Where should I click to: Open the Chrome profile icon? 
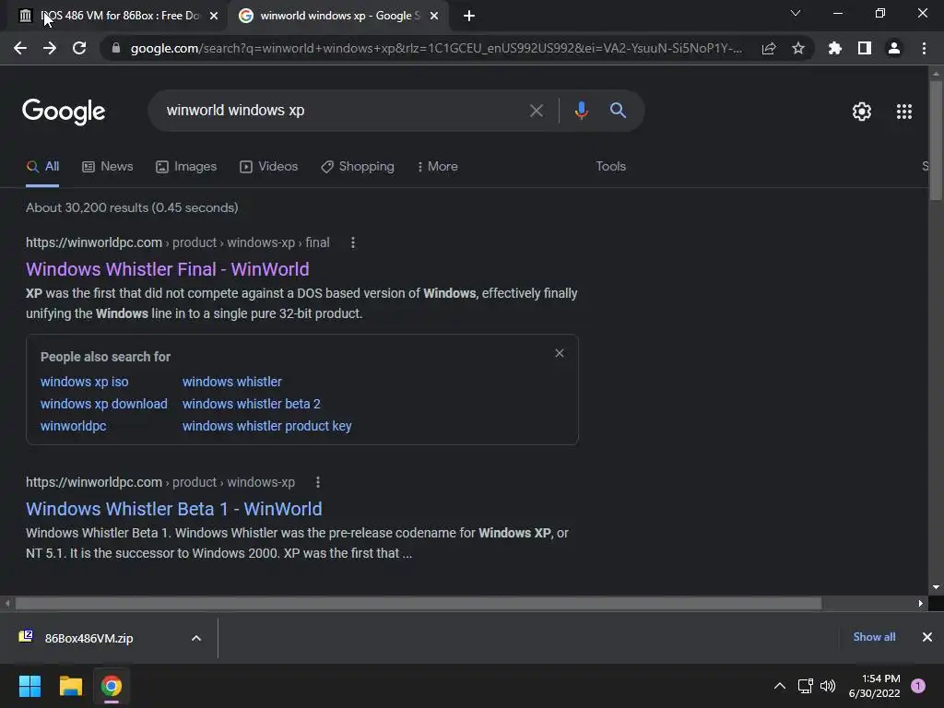(x=894, y=48)
